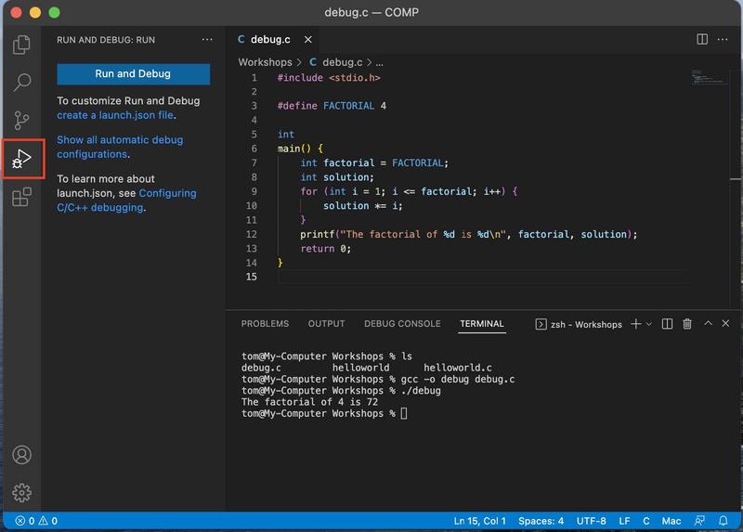Open Run and Debug more actions menu
Image resolution: width=743 pixels, height=532 pixels.
tap(207, 40)
